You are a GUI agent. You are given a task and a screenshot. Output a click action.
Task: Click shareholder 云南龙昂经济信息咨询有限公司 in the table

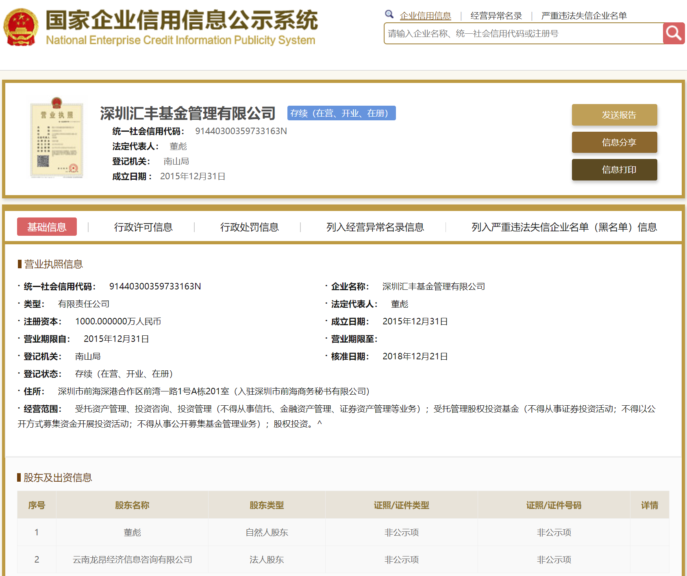pyautogui.click(x=132, y=559)
